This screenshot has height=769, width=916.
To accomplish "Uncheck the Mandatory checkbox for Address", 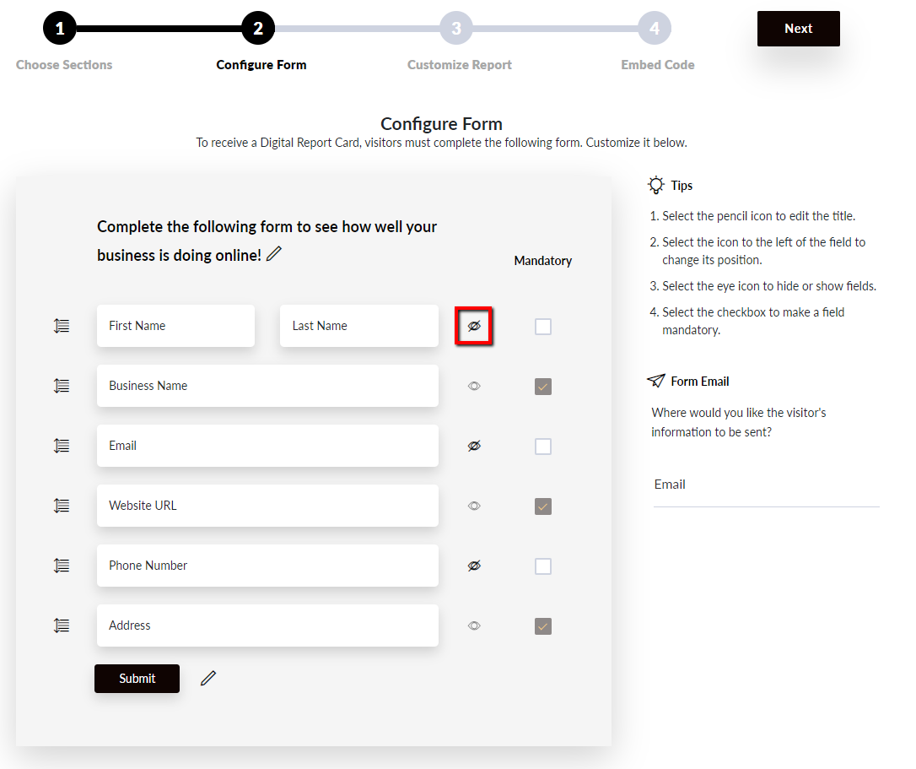I will (x=543, y=626).
